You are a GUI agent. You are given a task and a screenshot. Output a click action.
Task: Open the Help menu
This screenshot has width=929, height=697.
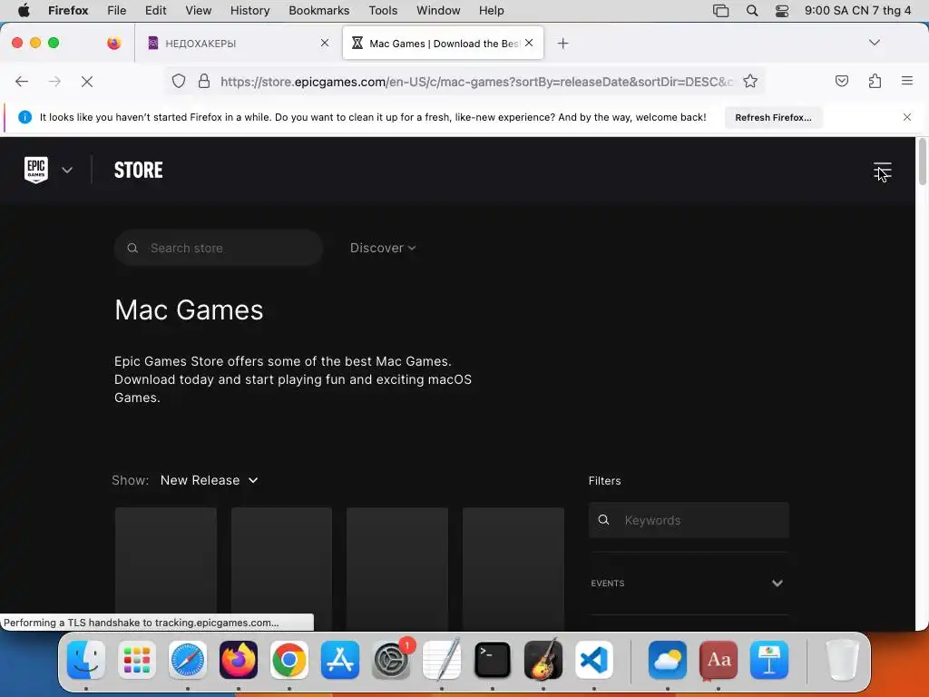(x=491, y=11)
